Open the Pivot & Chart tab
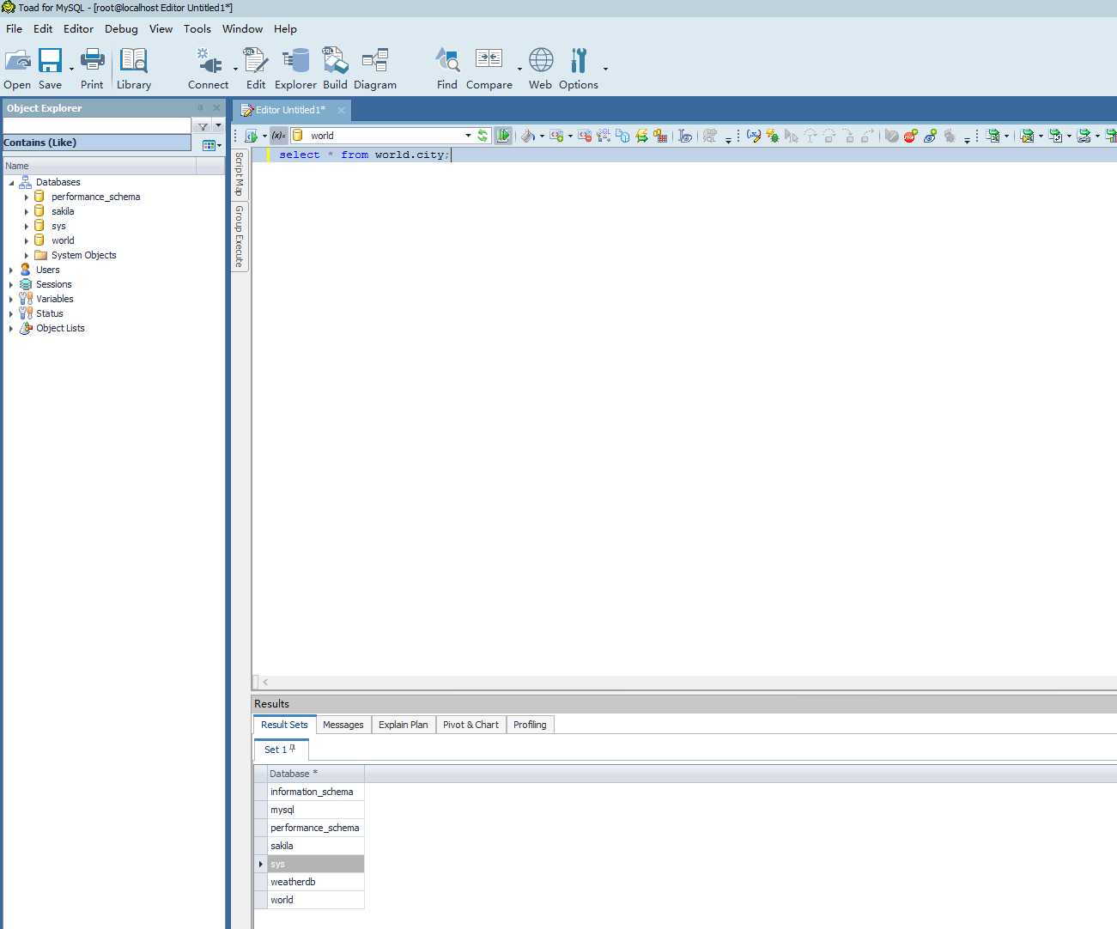This screenshot has width=1117, height=929. pyautogui.click(x=470, y=725)
